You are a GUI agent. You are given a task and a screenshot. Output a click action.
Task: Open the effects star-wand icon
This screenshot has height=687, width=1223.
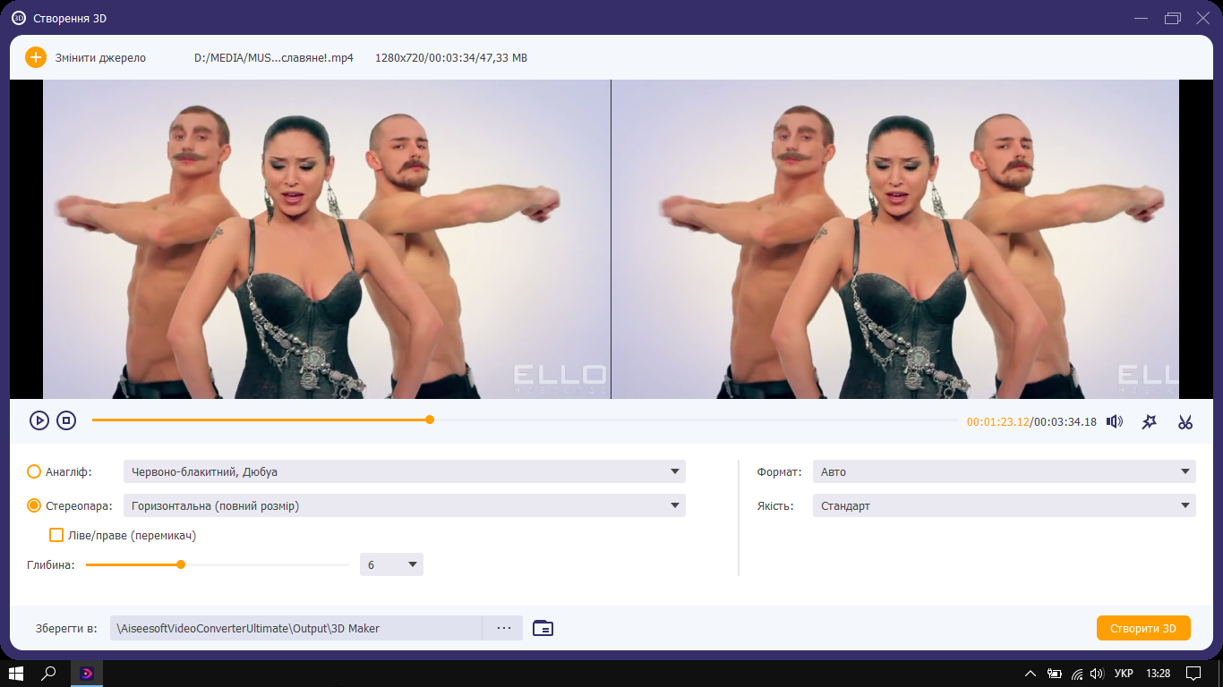click(x=1150, y=421)
